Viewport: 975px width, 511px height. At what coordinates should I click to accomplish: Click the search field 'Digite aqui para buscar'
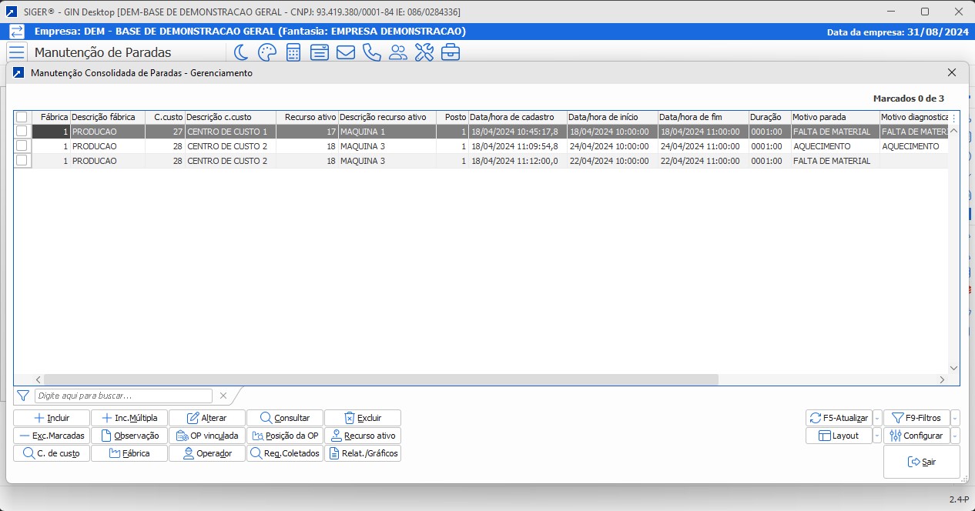pyautogui.click(x=123, y=396)
